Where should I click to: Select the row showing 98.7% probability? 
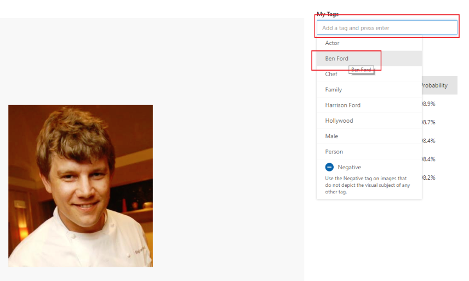click(x=428, y=122)
